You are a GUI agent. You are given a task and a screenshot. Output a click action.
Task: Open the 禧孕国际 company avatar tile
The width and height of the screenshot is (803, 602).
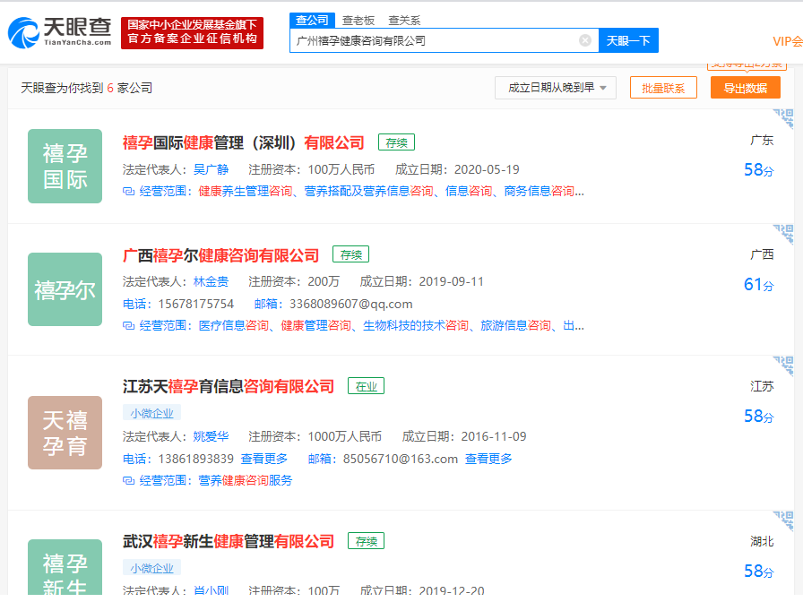tap(65, 167)
